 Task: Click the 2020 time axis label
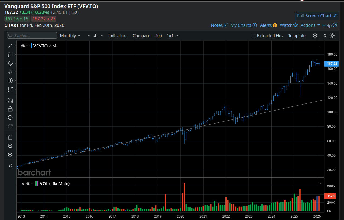tap(180, 216)
